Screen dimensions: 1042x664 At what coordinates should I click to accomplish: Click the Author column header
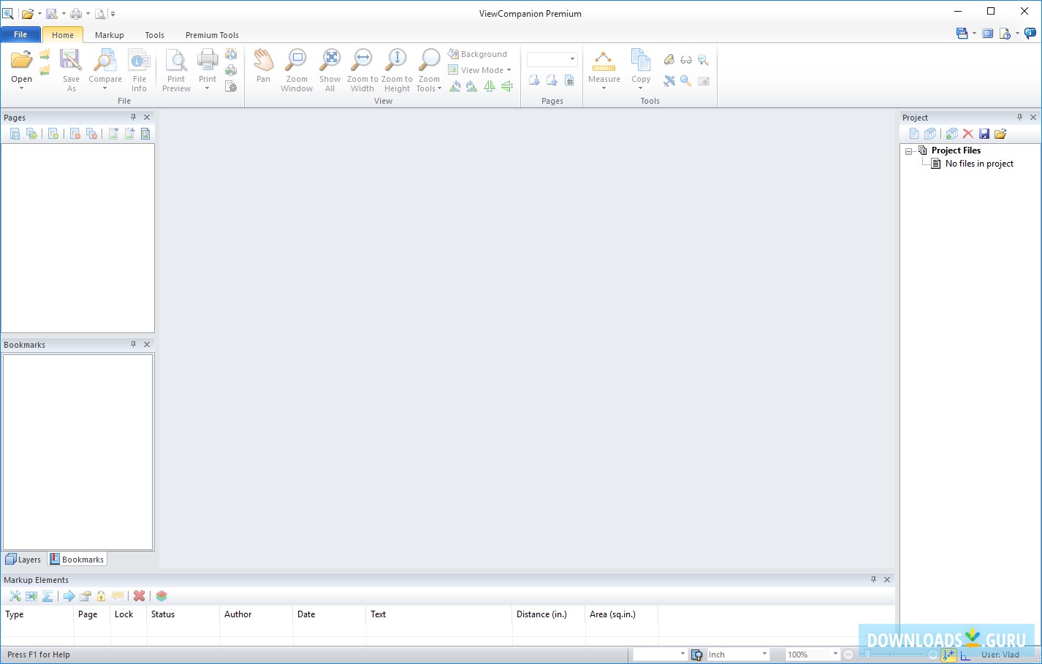[238, 614]
